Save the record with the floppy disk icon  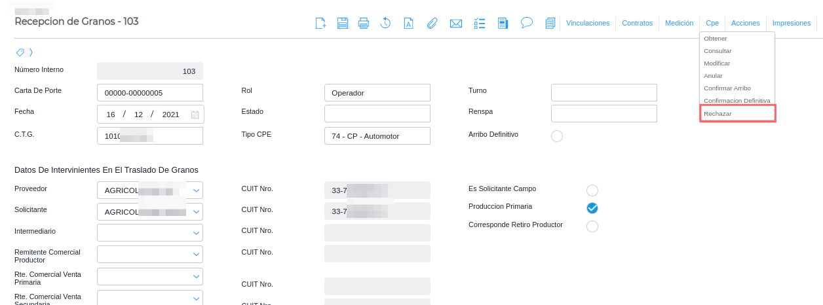coord(342,24)
